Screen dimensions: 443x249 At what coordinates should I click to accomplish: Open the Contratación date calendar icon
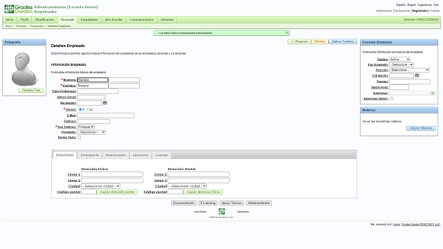(x=417, y=75)
